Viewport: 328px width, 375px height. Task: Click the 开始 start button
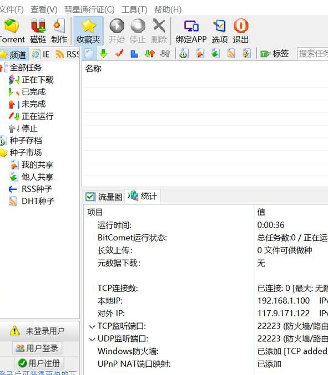(x=117, y=31)
